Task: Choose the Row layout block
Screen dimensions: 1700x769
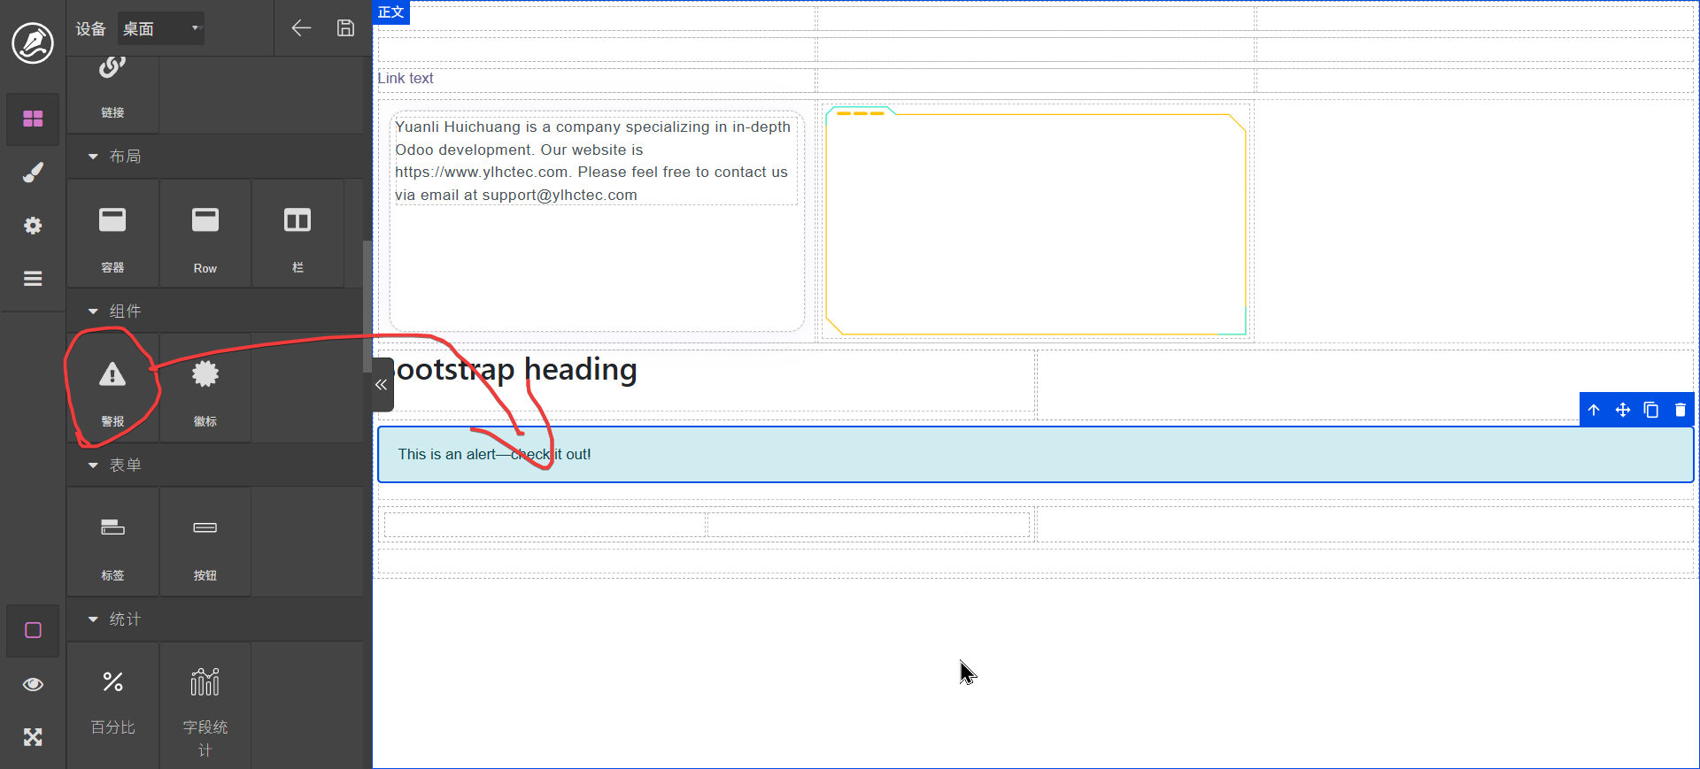Action: point(205,235)
